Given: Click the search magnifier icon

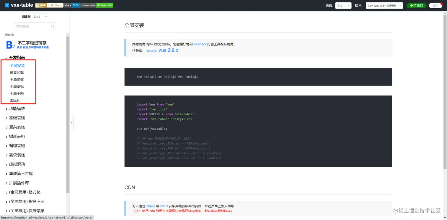Looking at the screenshot, I should point(52,26).
